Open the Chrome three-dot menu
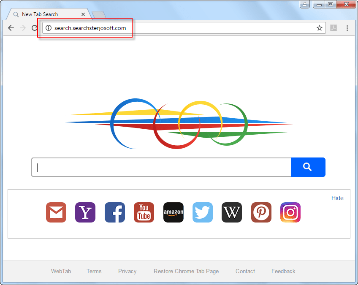Screen dimensions: 358x285 347,28
